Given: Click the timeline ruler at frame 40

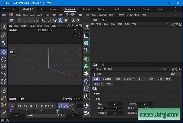Looking at the screenshot, I should pos(42,110).
